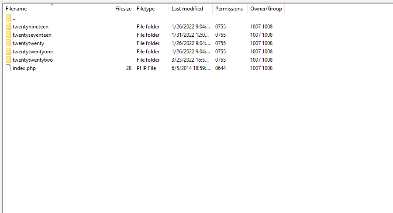Viewport: 393px width, 213px height.
Task: Sort by Permissions column header
Action: pyautogui.click(x=229, y=9)
